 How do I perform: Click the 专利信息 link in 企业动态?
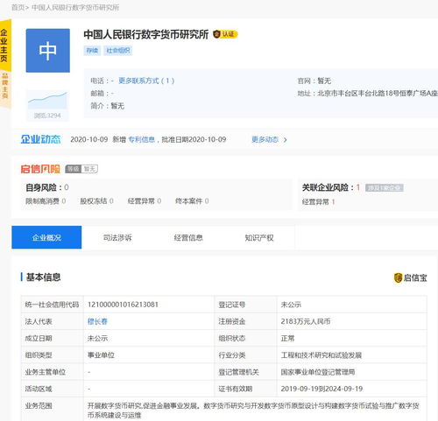click(141, 139)
